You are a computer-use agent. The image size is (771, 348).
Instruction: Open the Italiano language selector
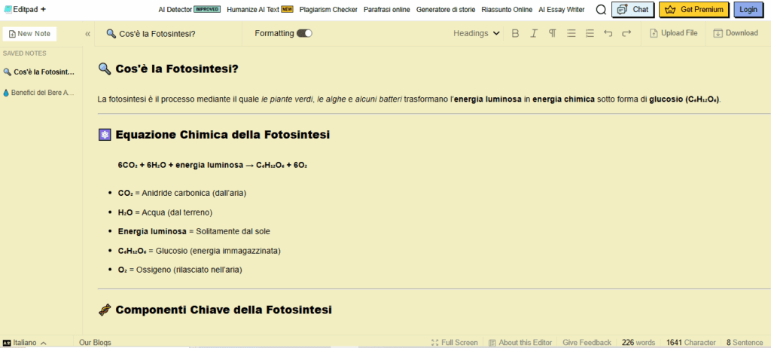point(25,342)
